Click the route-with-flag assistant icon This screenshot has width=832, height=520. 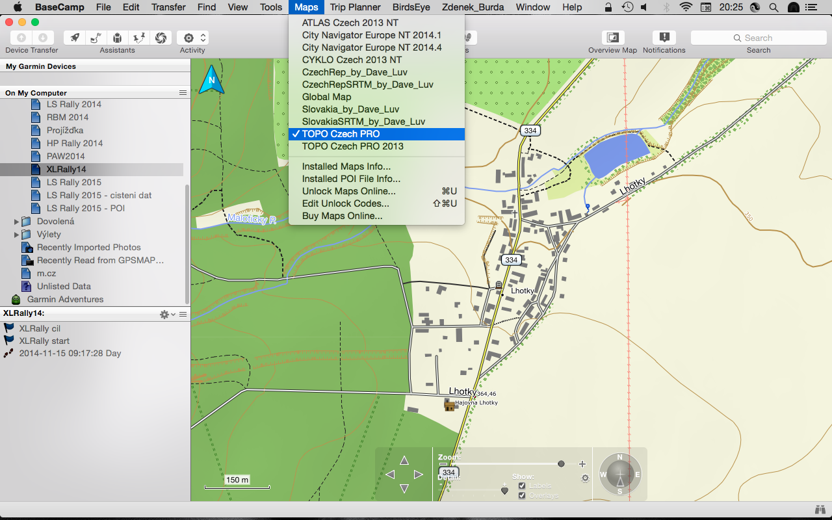tap(96, 38)
